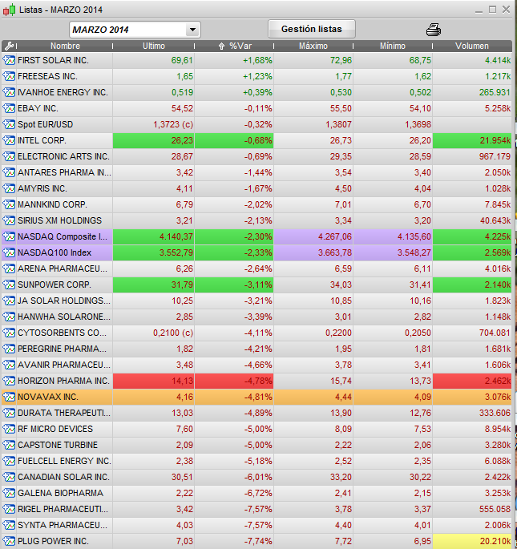517x549 pixels.
Task: Click CYTOSORBENTS maximum 0,2200
Action: [x=313, y=333]
